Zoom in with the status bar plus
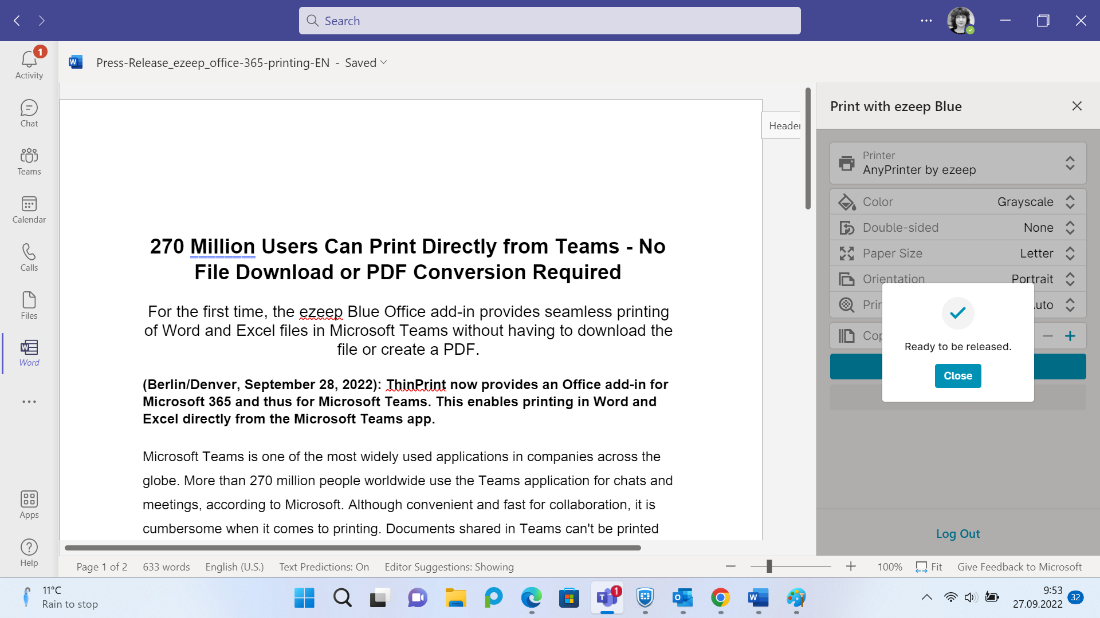1100x618 pixels. pyautogui.click(x=851, y=566)
